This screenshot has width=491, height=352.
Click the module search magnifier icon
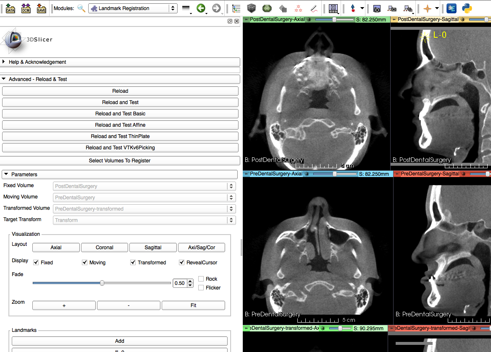(81, 8)
